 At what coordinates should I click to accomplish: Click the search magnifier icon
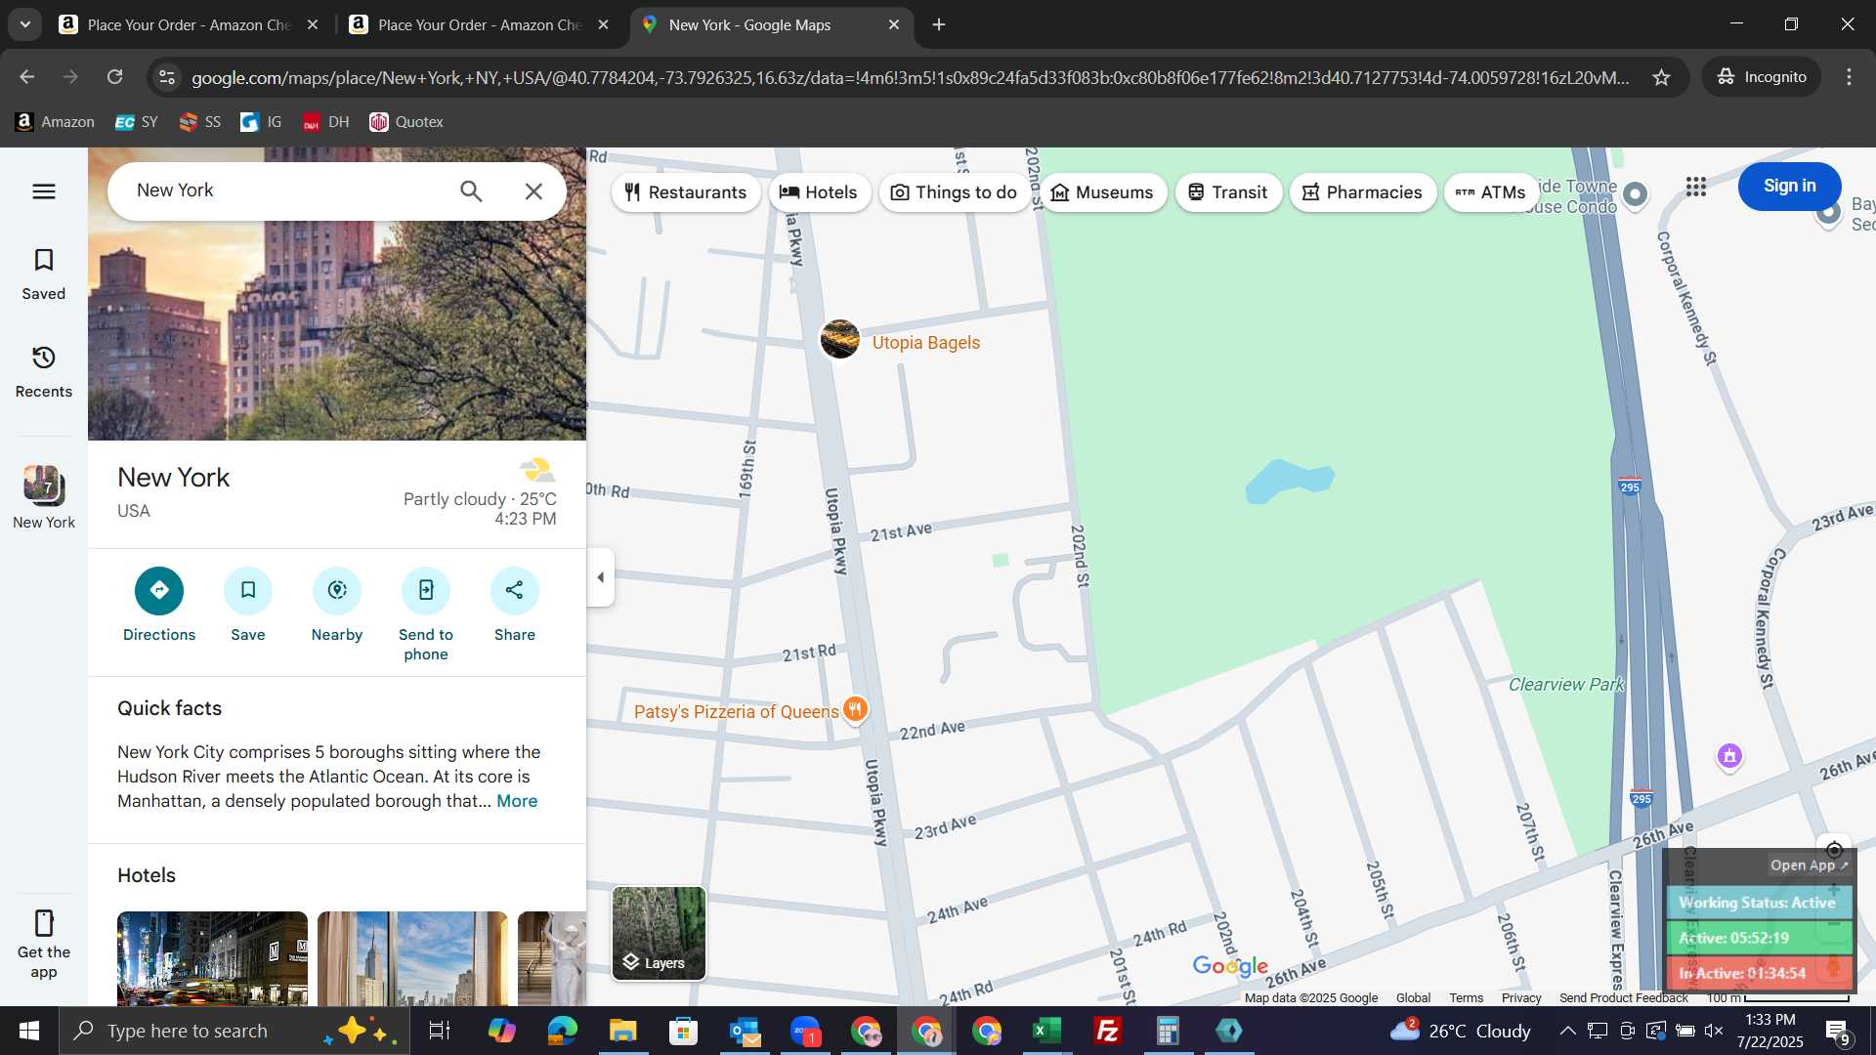click(471, 191)
